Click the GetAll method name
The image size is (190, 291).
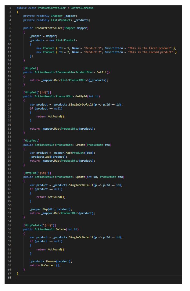coord(102,72)
